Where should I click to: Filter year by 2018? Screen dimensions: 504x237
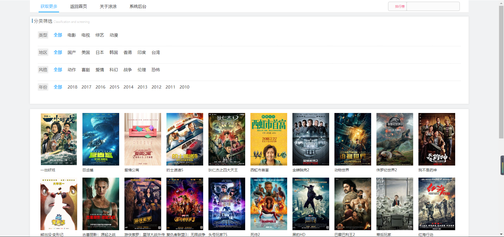pos(72,87)
